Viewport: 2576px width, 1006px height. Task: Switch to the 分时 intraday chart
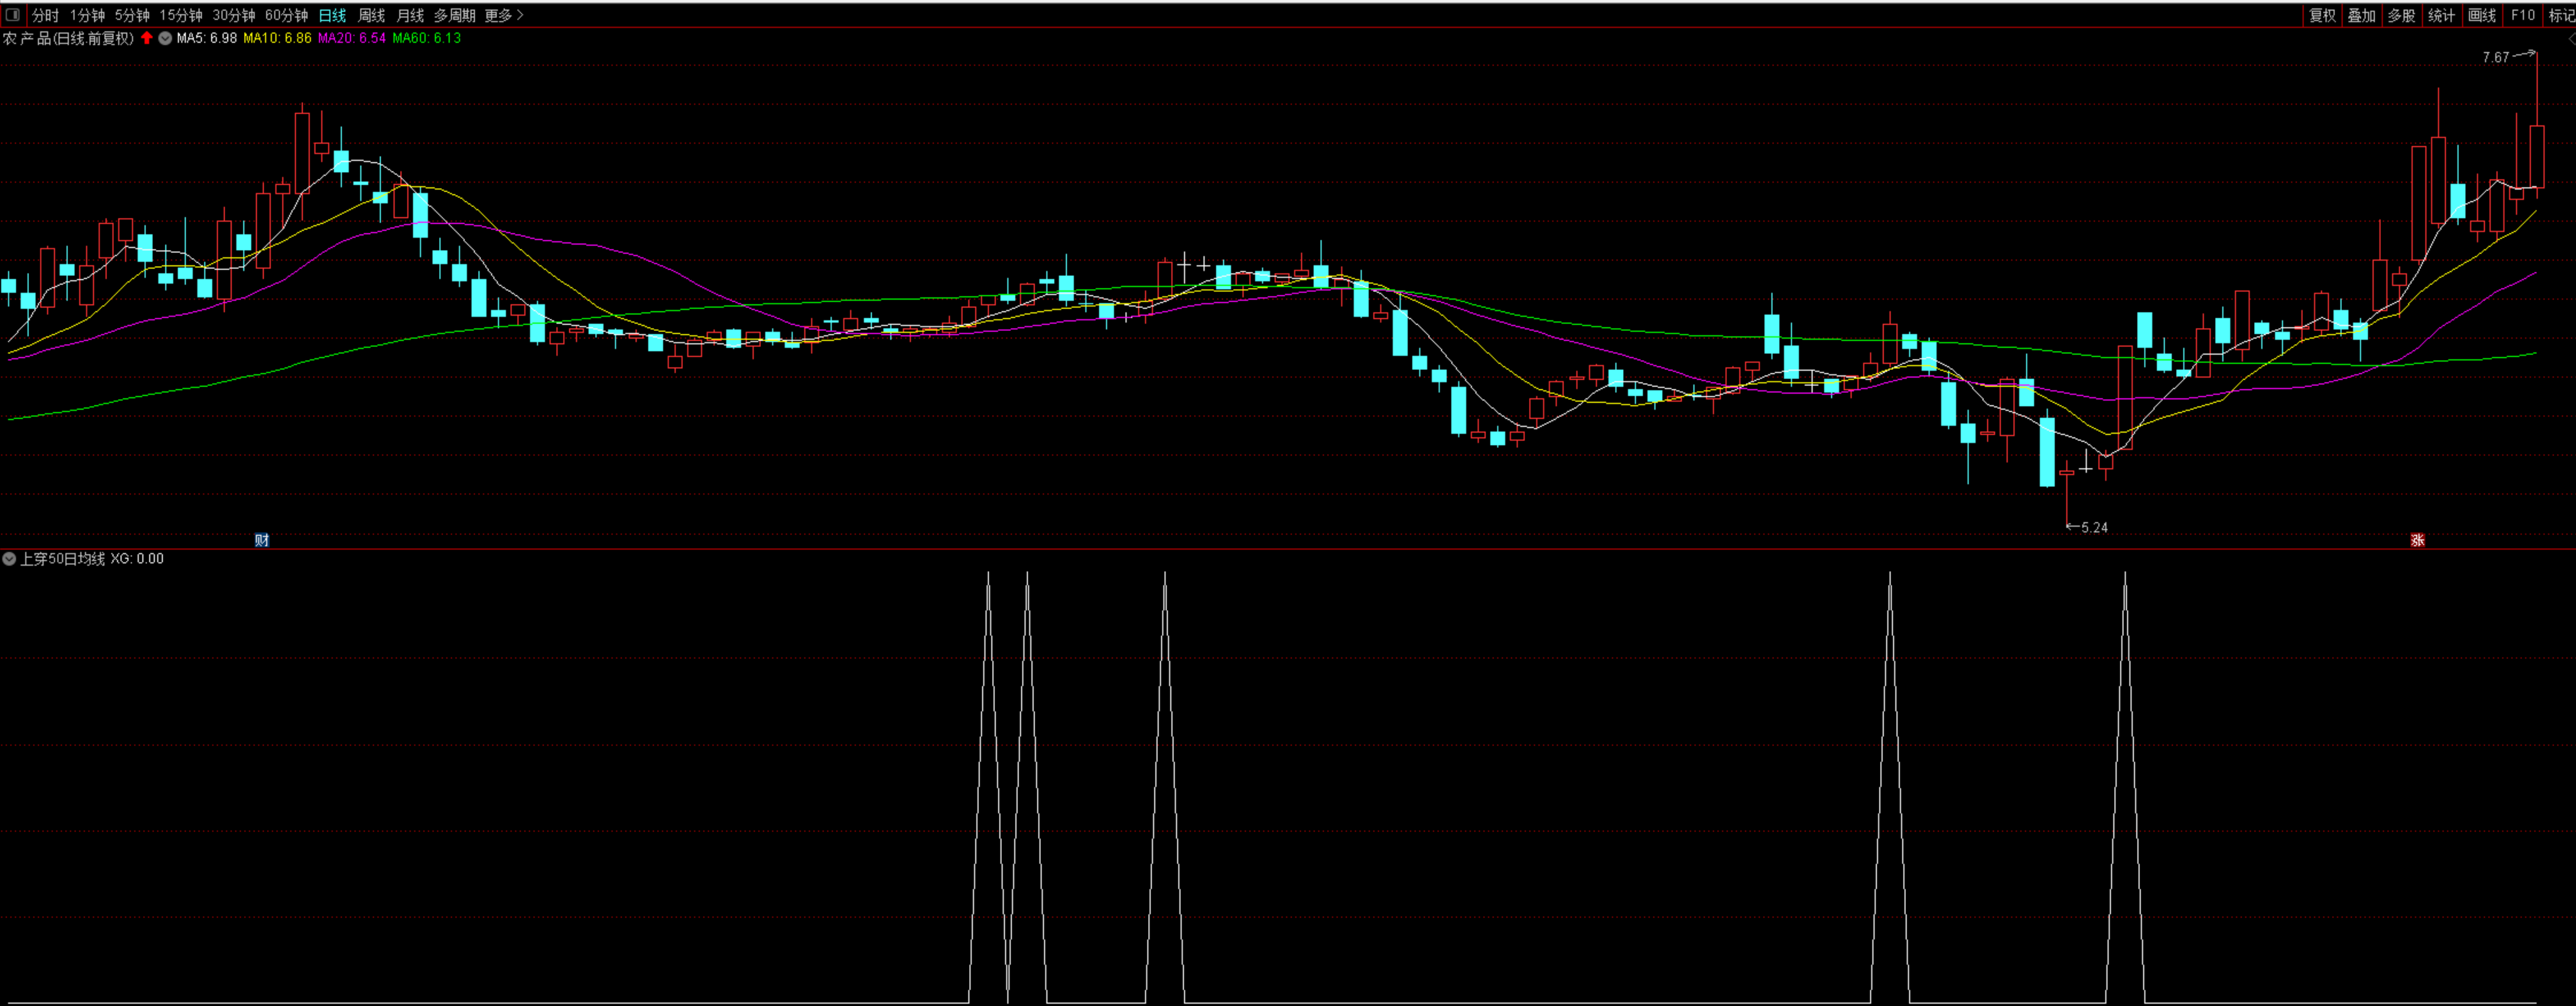(x=45, y=15)
